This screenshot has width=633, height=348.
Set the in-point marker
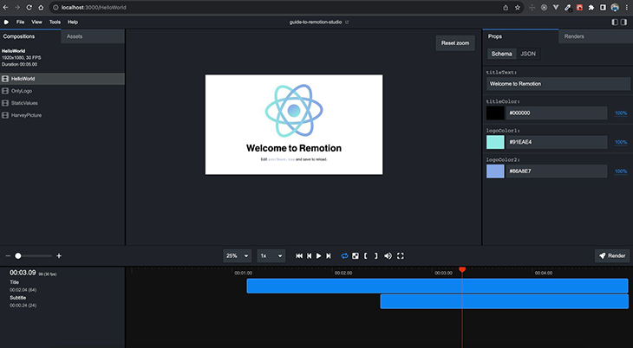tap(366, 256)
